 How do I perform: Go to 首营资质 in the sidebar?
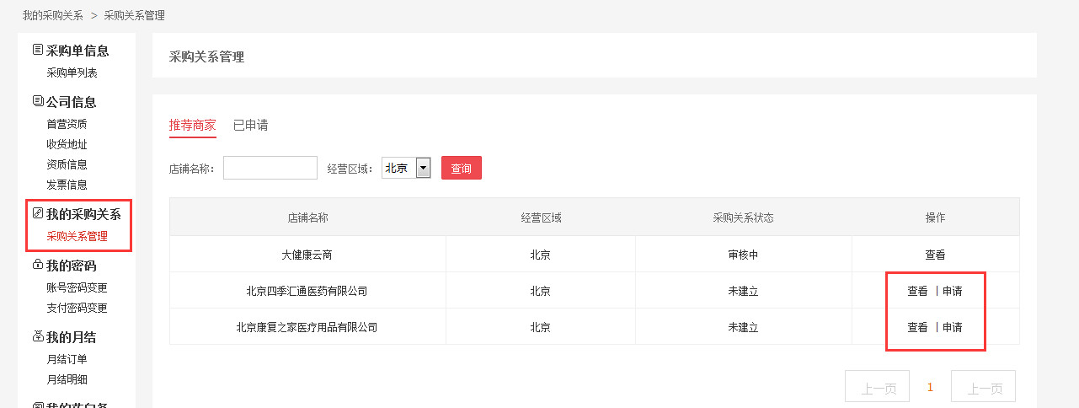click(x=67, y=124)
